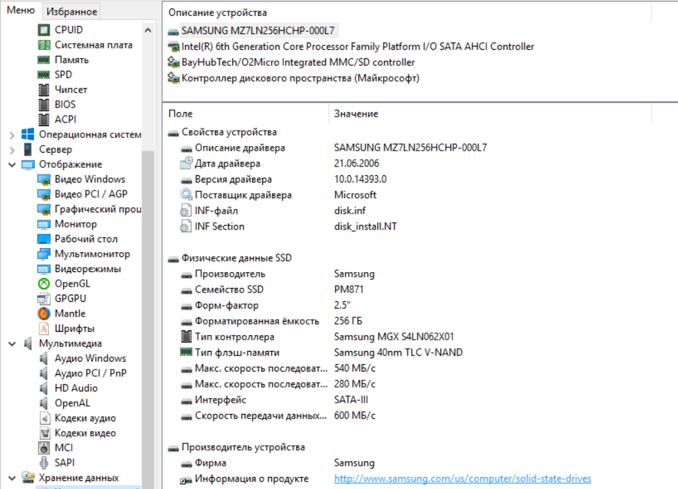
Task: Open the Видео PCI / AGP icon
Action: point(44,194)
